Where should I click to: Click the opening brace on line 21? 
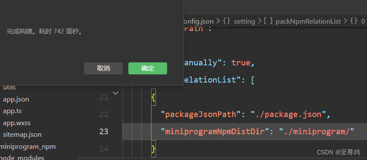[153, 97]
